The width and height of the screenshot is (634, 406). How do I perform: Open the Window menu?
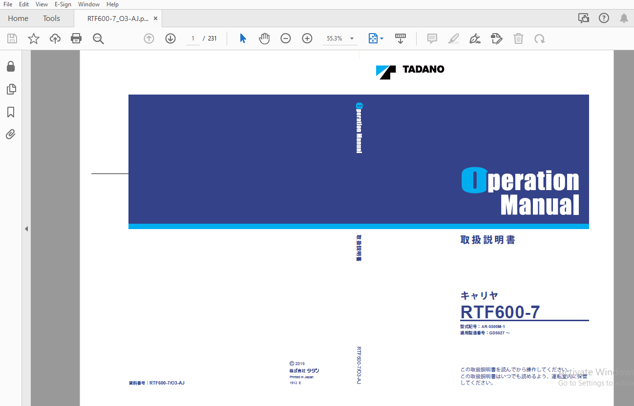point(89,4)
